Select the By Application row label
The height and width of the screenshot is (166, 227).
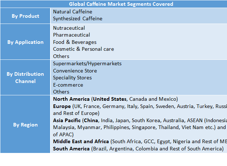pos(25,42)
